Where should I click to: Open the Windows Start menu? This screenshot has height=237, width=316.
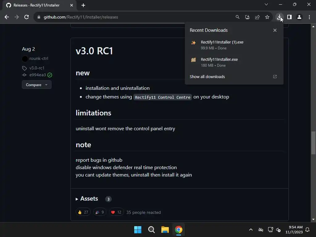click(138, 230)
